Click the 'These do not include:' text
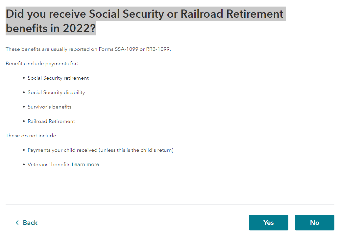This screenshot has width=339, height=236. tap(32, 136)
